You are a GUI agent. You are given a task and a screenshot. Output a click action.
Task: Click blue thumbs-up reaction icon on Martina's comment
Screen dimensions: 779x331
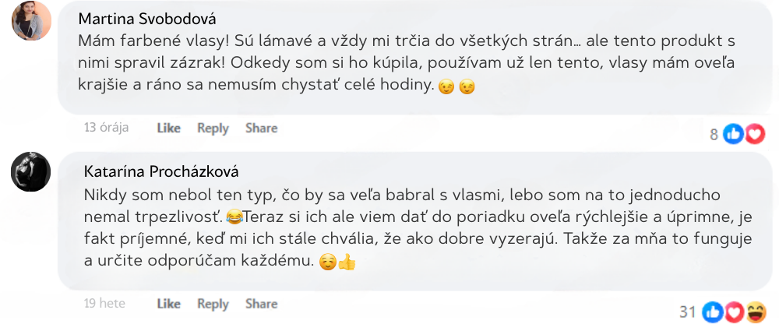(x=734, y=134)
